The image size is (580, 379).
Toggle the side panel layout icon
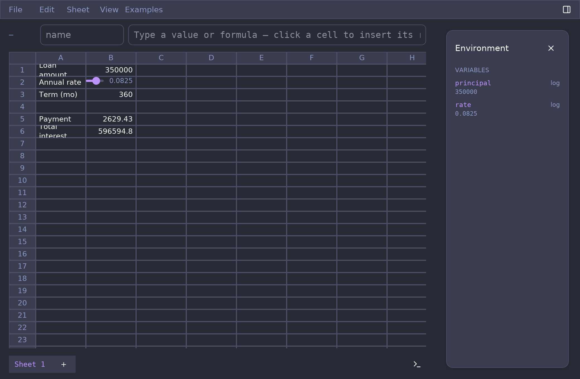(x=566, y=9)
